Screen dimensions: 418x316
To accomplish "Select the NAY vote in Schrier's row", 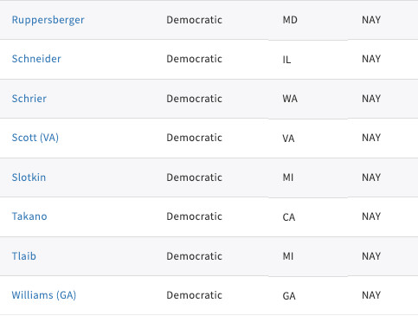I will [371, 99].
